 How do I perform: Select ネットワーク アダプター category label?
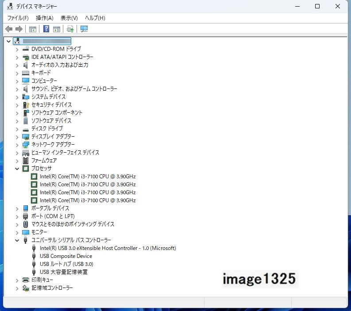click(53, 145)
